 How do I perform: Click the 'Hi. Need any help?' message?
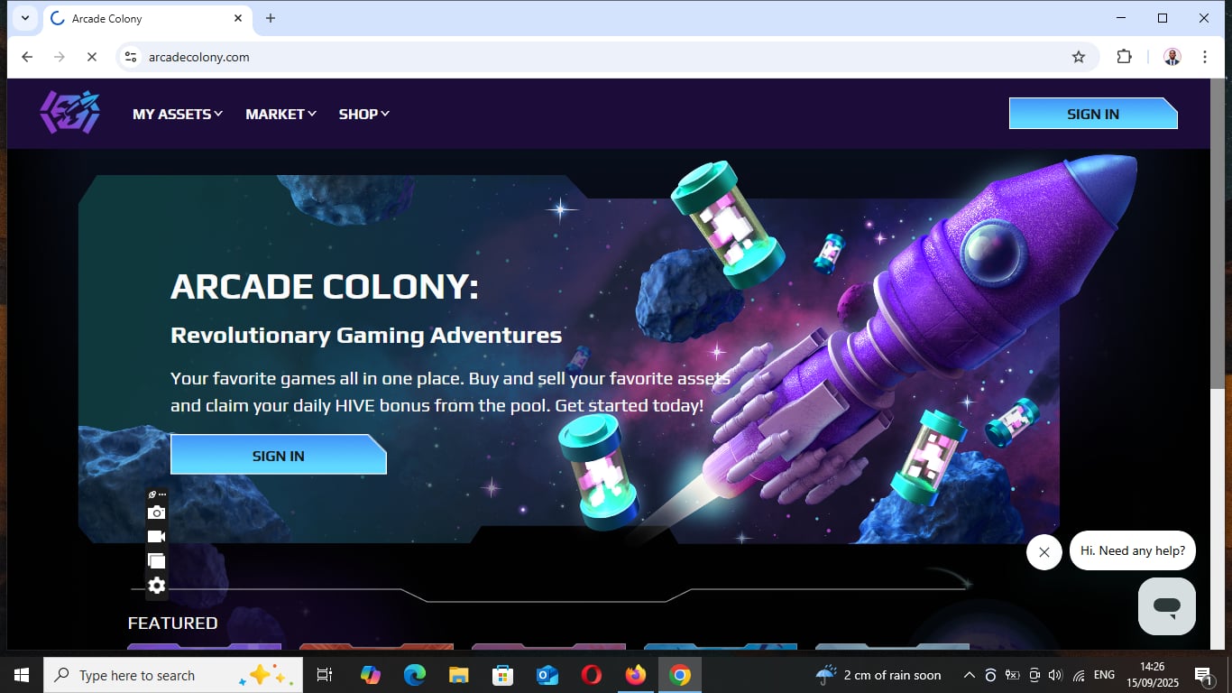coord(1133,550)
